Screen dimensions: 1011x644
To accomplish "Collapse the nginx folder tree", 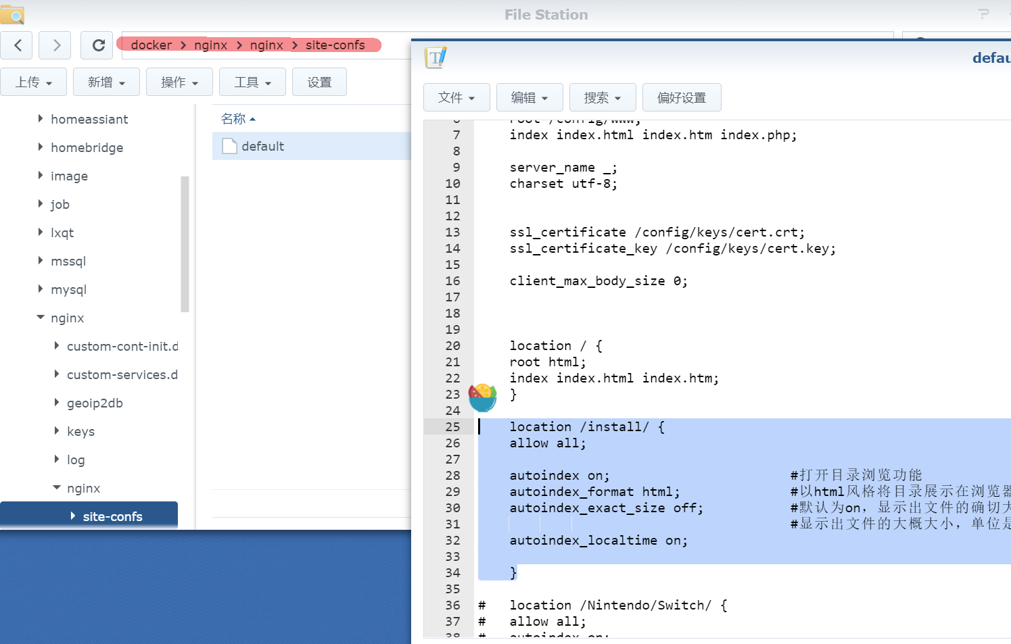I will click(41, 318).
